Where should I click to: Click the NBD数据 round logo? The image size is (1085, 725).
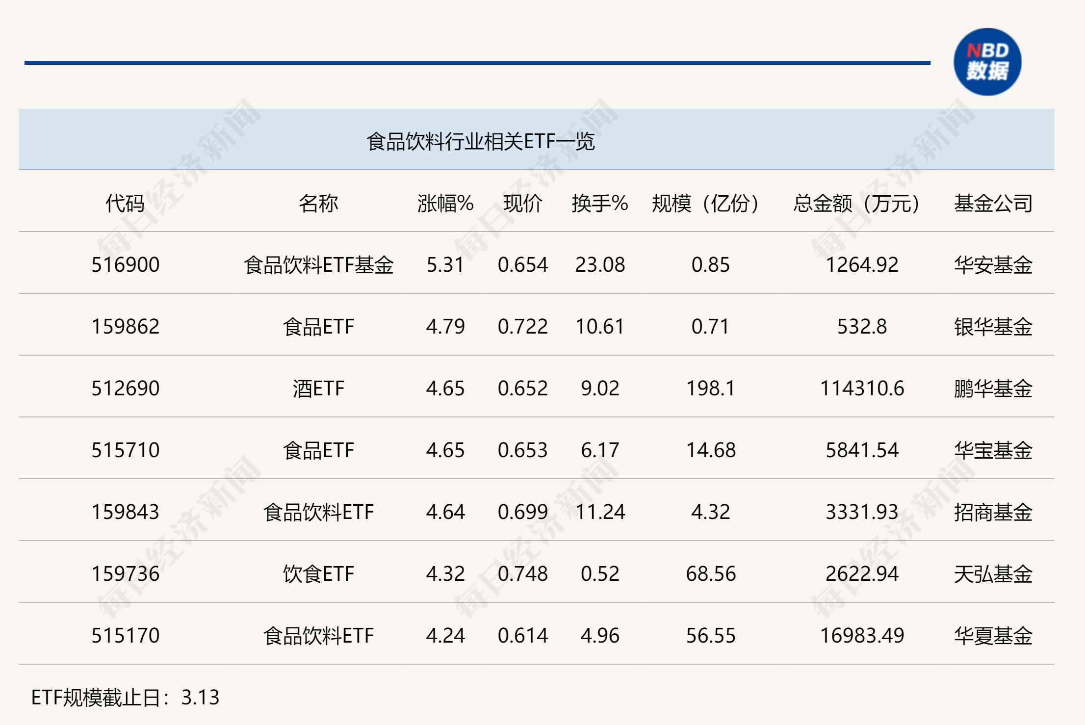click(x=987, y=62)
